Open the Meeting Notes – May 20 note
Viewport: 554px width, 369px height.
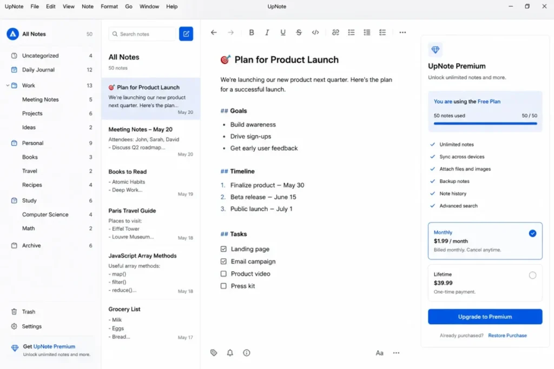151,142
